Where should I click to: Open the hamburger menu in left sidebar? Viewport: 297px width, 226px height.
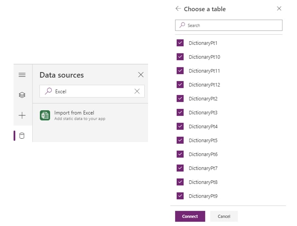(x=22, y=75)
